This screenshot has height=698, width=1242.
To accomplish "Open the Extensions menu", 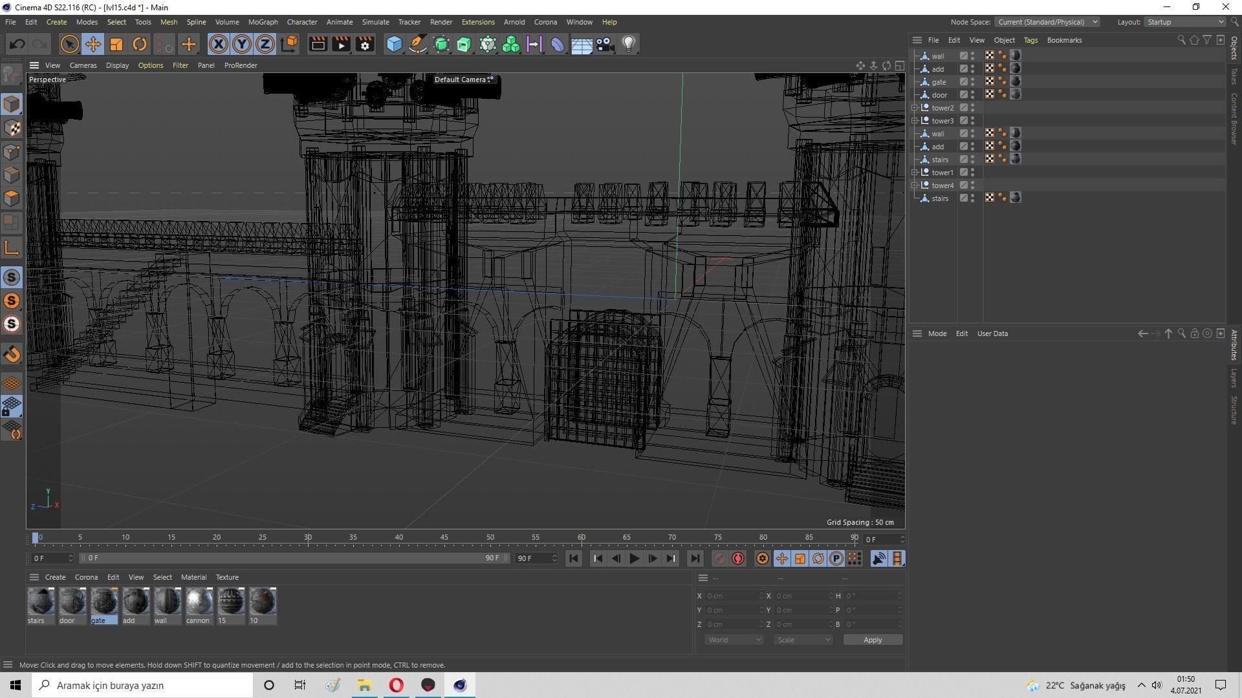I will click(478, 22).
